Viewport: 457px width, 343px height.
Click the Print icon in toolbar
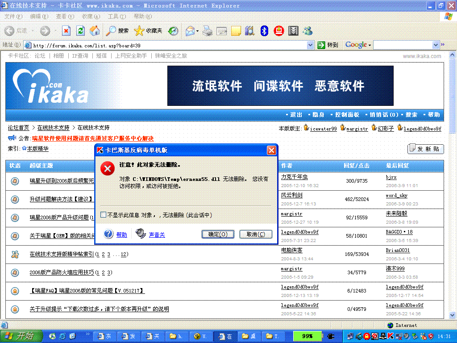click(x=208, y=31)
